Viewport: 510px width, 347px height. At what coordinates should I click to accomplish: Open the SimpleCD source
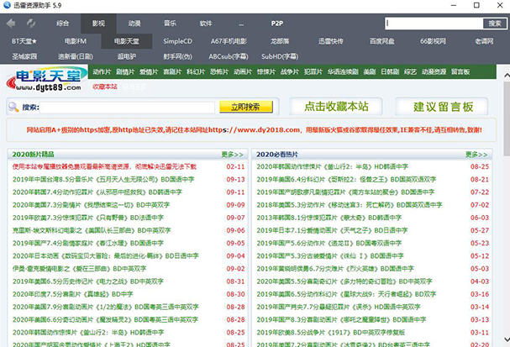pos(177,41)
